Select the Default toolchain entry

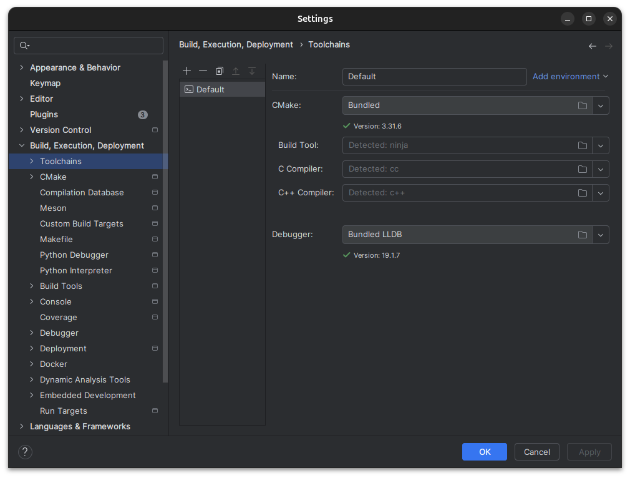point(222,89)
